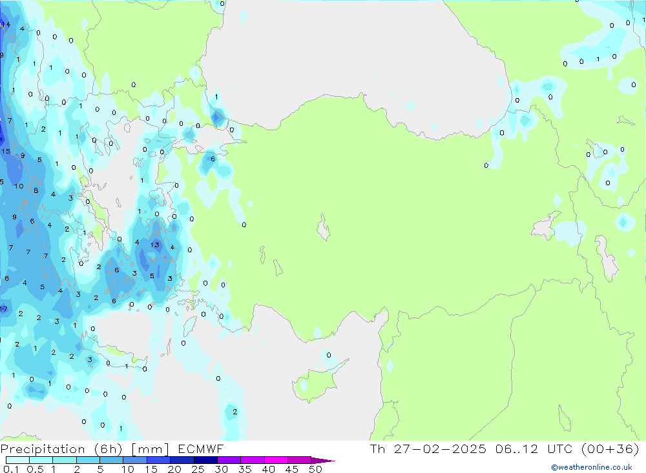Click the '13' precipitation value on the map

click(x=155, y=245)
